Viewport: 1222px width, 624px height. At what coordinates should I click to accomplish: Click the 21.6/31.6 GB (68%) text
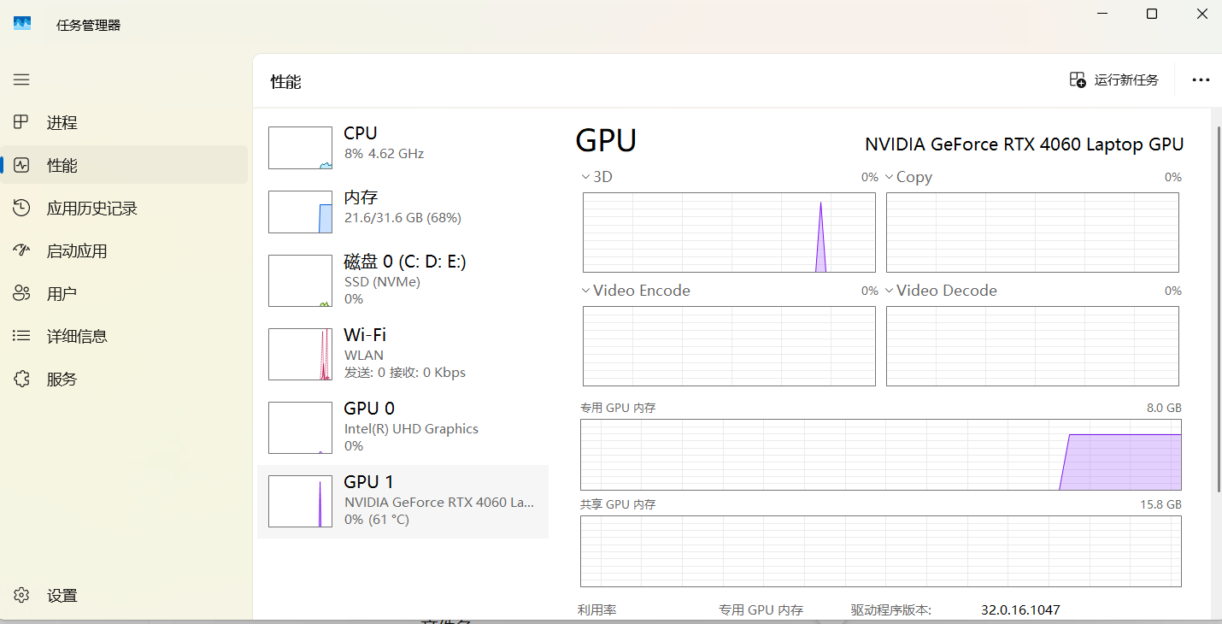click(x=402, y=218)
